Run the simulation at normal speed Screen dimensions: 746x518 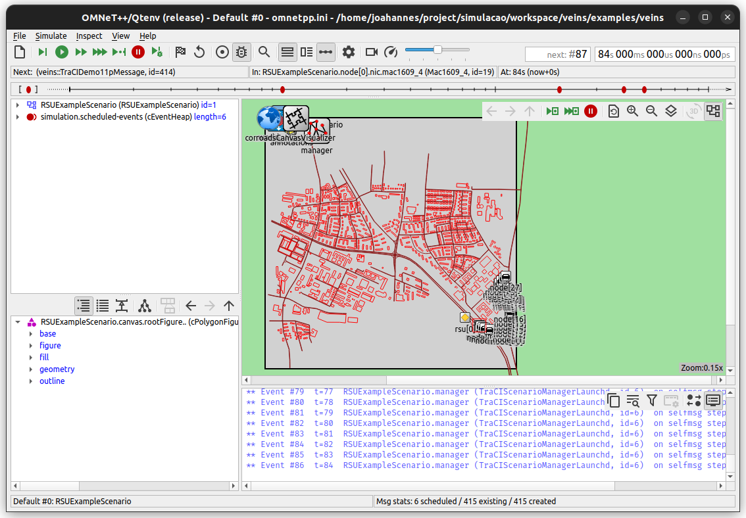(61, 53)
